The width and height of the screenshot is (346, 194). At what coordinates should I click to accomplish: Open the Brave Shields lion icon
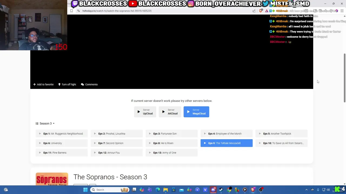coord(261,11)
